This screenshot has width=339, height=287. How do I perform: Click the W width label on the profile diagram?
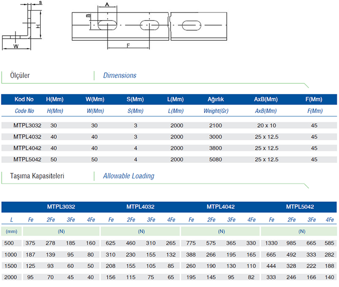pyautogui.click(x=16, y=46)
